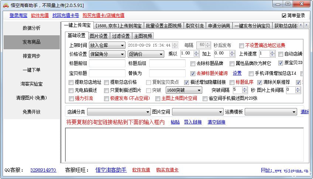Click the 导入链接 link

click(192, 122)
